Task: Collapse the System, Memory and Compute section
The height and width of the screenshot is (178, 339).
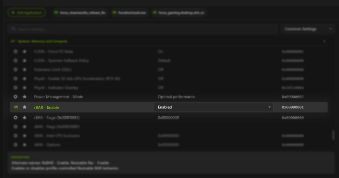Action: pyautogui.click(x=324, y=41)
